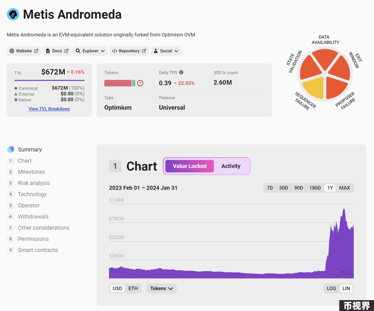374x311 pixels.
Task: Select LIN scale for chart
Action: click(346, 288)
